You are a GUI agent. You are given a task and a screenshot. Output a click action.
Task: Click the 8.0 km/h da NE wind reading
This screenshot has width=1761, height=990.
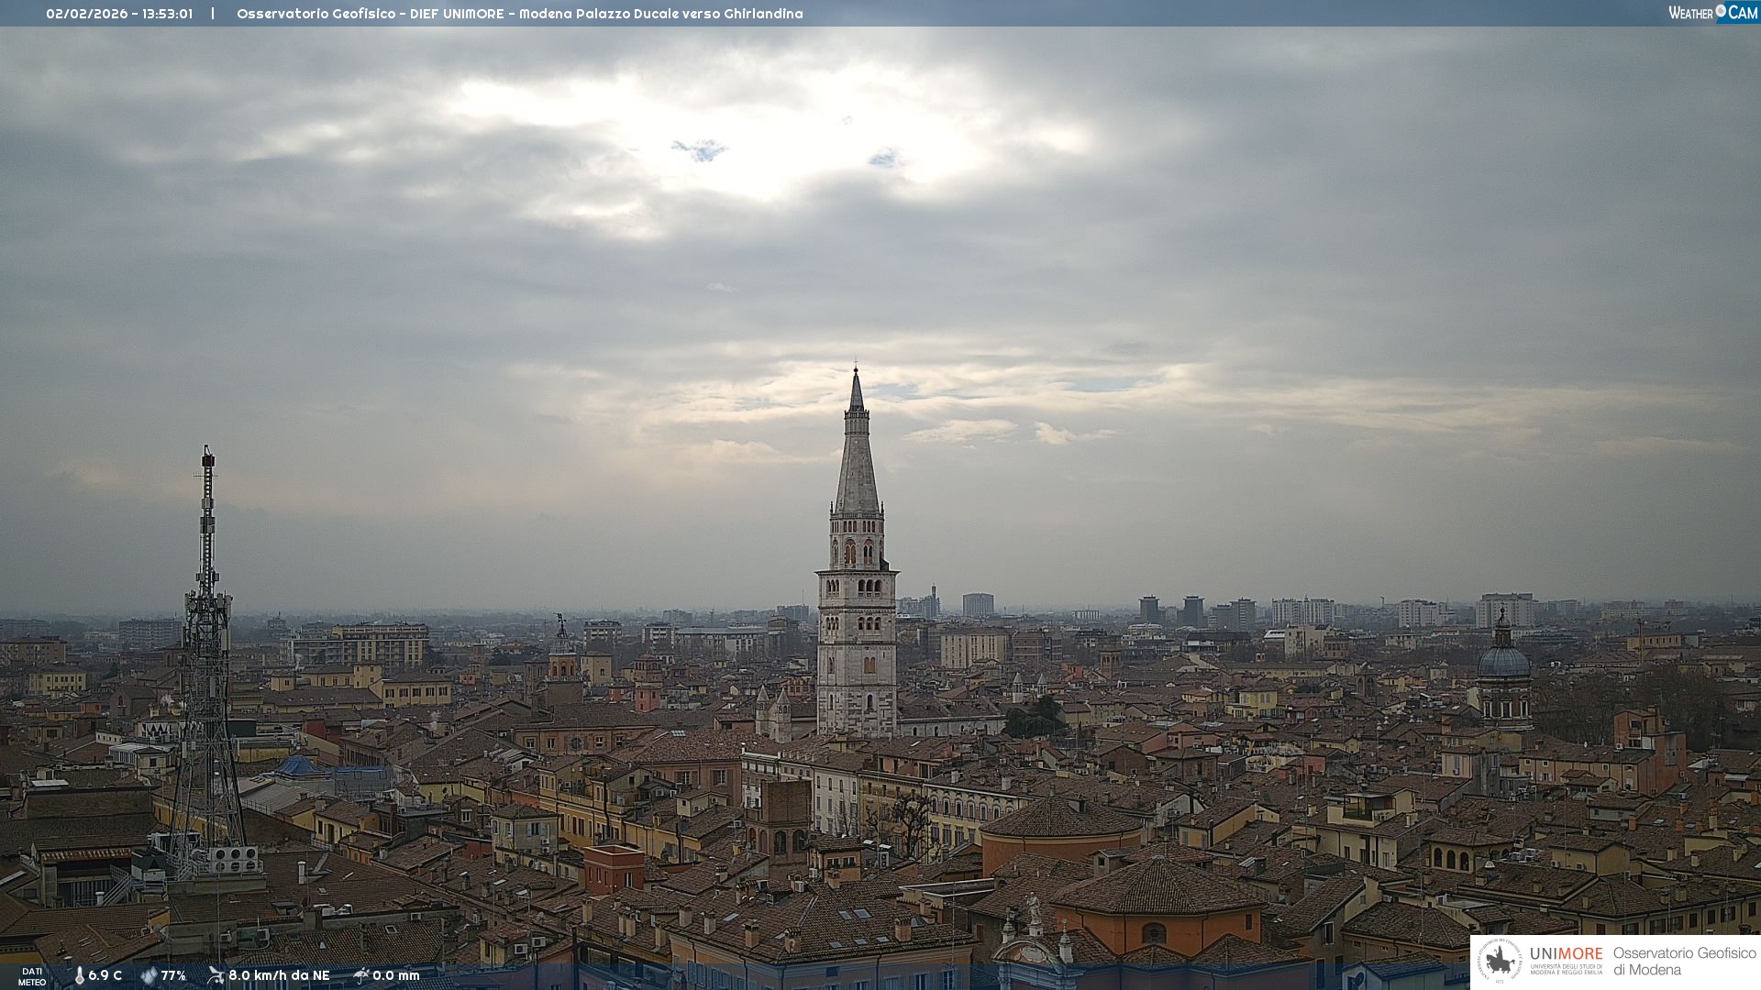click(279, 975)
